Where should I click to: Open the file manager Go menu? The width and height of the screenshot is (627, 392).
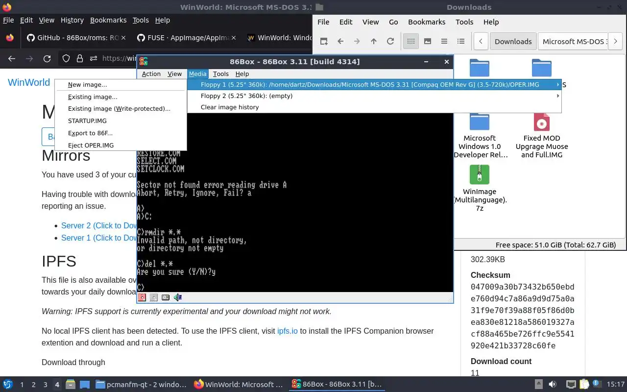coord(393,22)
